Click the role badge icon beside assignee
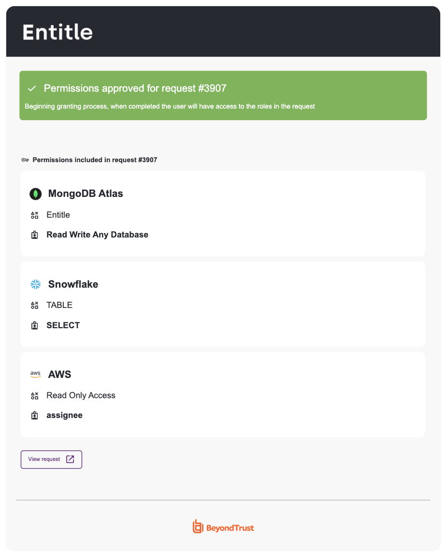The width and height of the screenshot is (447, 557). pos(34,415)
